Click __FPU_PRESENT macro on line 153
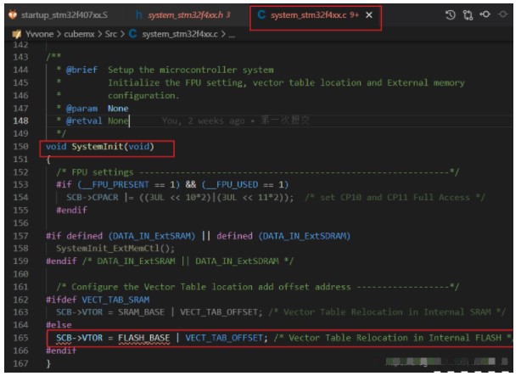Screen dimensions: 521x376 [115, 184]
